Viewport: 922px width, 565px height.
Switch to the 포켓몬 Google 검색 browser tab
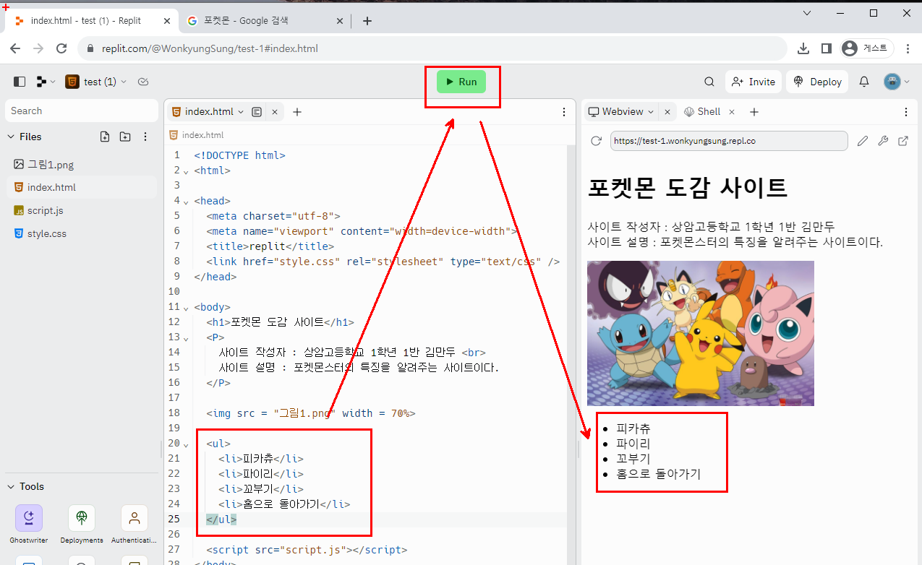point(265,21)
